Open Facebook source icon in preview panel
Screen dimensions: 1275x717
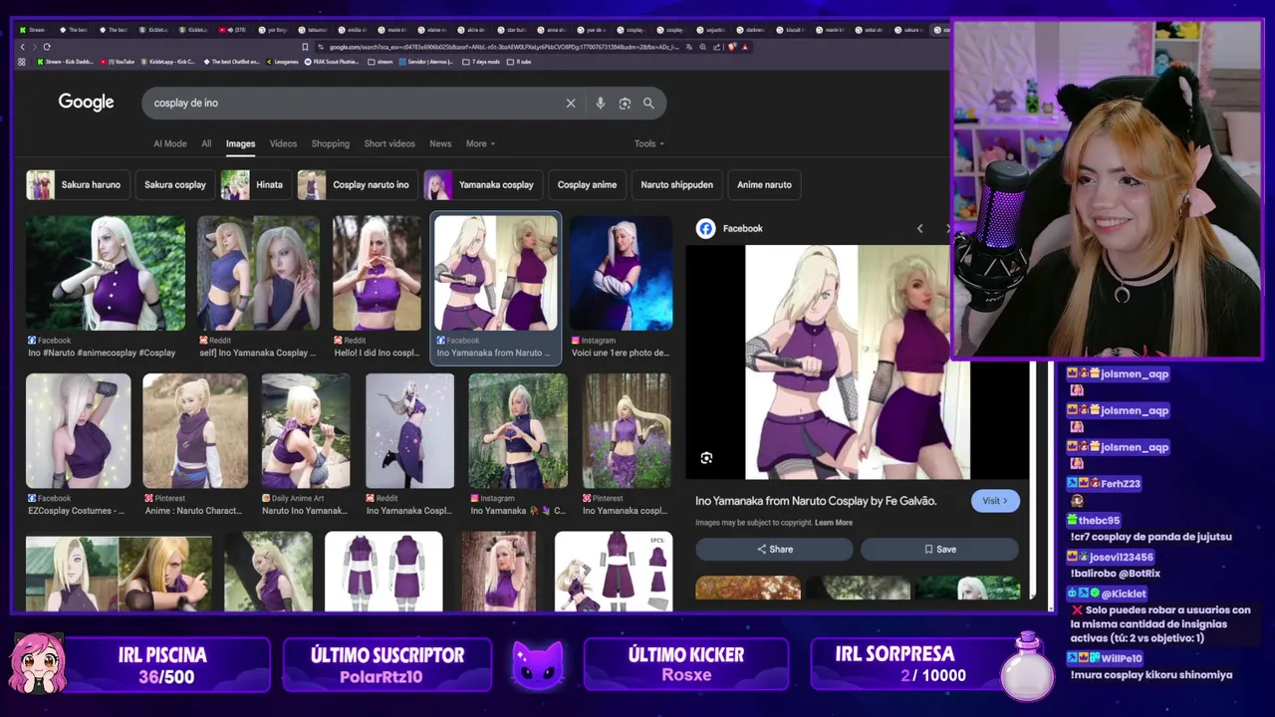(705, 228)
